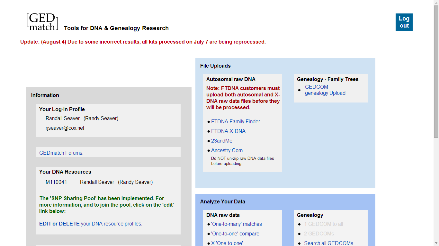Run a 'One-to-many' matches analysis
The image size is (439, 246).
(237, 224)
